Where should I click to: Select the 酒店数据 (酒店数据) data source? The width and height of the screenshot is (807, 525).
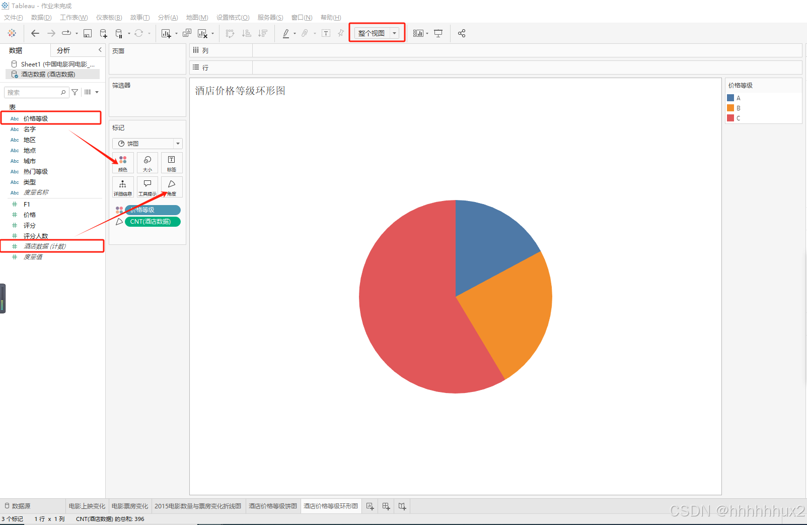(x=52, y=74)
